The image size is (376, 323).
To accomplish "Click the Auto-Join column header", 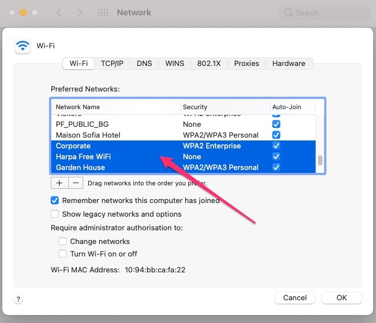I will [x=293, y=107].
